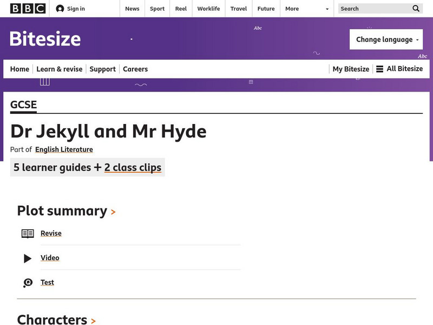Open the Learn & revise menu
Image resolution: width=433 pixels, height=325 pixels.
(x=60, y=69)
